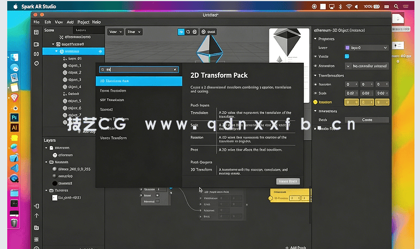
Task: Toggle the blue Visible checkbox in properties
Action: point(347,56)
